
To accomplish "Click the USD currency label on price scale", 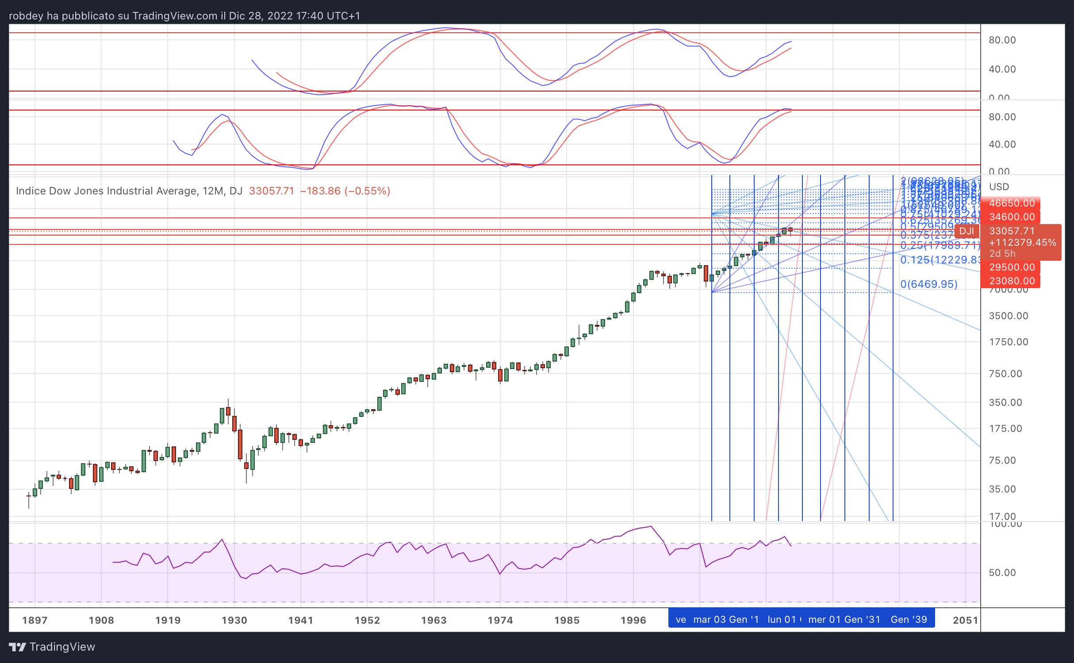I will (999, 187).
